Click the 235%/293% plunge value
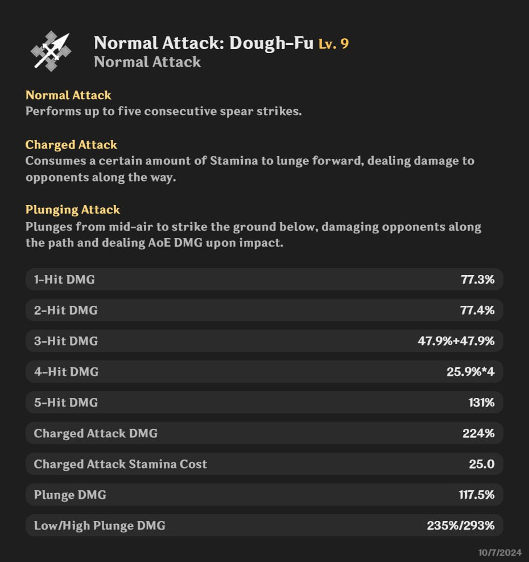The width and height of the screenshot is (529, 562). point(460,526)
